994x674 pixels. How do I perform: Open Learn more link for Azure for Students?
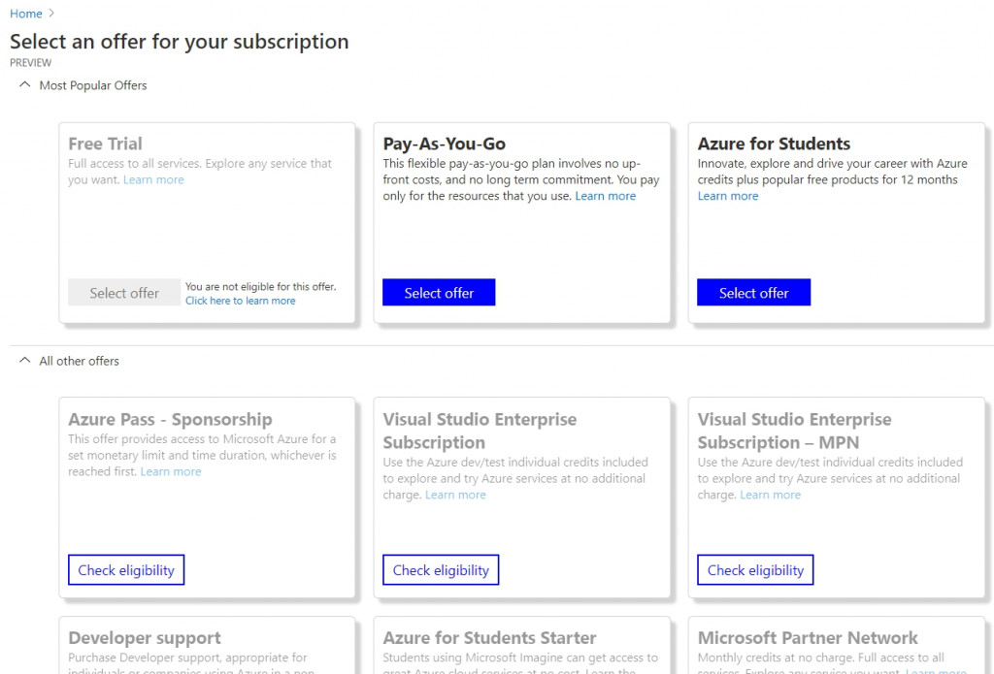click(728, 196)
